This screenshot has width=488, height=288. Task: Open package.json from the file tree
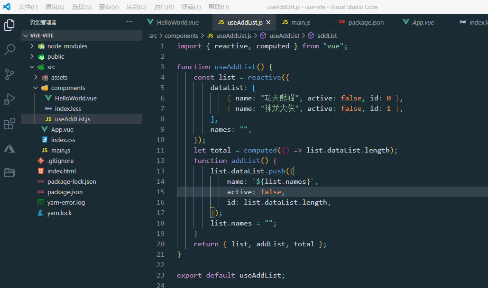(65, 192)
